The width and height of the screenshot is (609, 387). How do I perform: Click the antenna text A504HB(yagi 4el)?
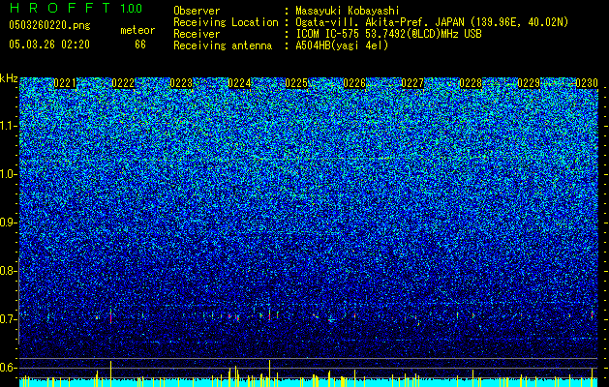point(342,45)
